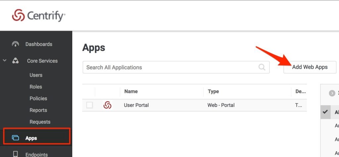
Task: Open the Users menu item
Action: tap(36, 75)
